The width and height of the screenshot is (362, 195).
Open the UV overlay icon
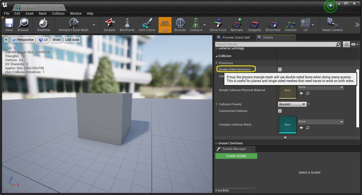305,25
